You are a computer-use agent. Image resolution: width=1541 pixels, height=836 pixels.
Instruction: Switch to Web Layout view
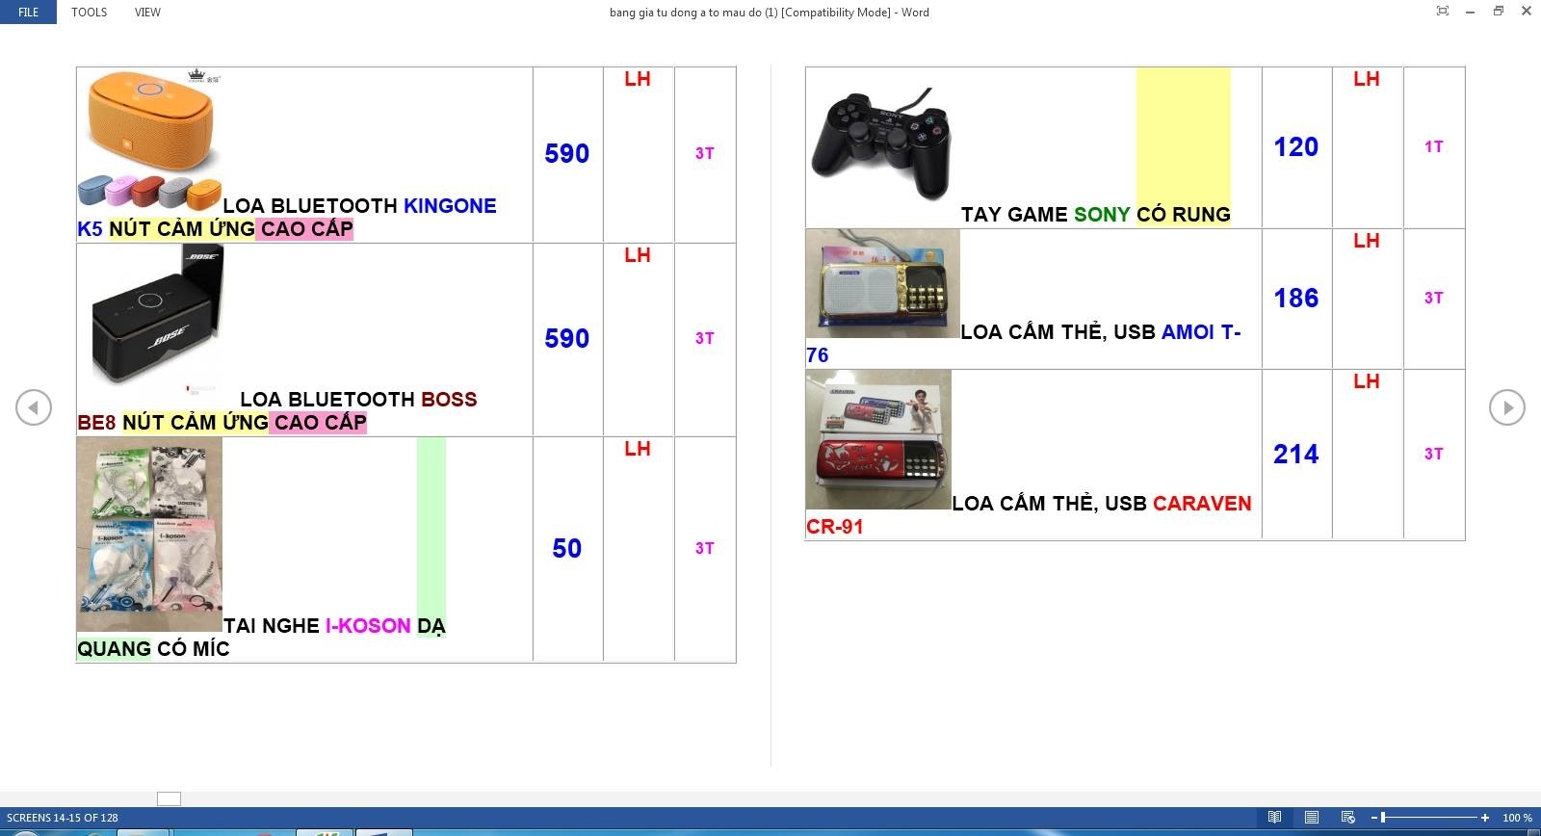tap(1347, 818)
